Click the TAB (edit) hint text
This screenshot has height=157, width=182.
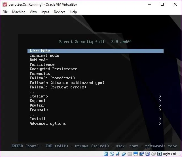[57, 146]
